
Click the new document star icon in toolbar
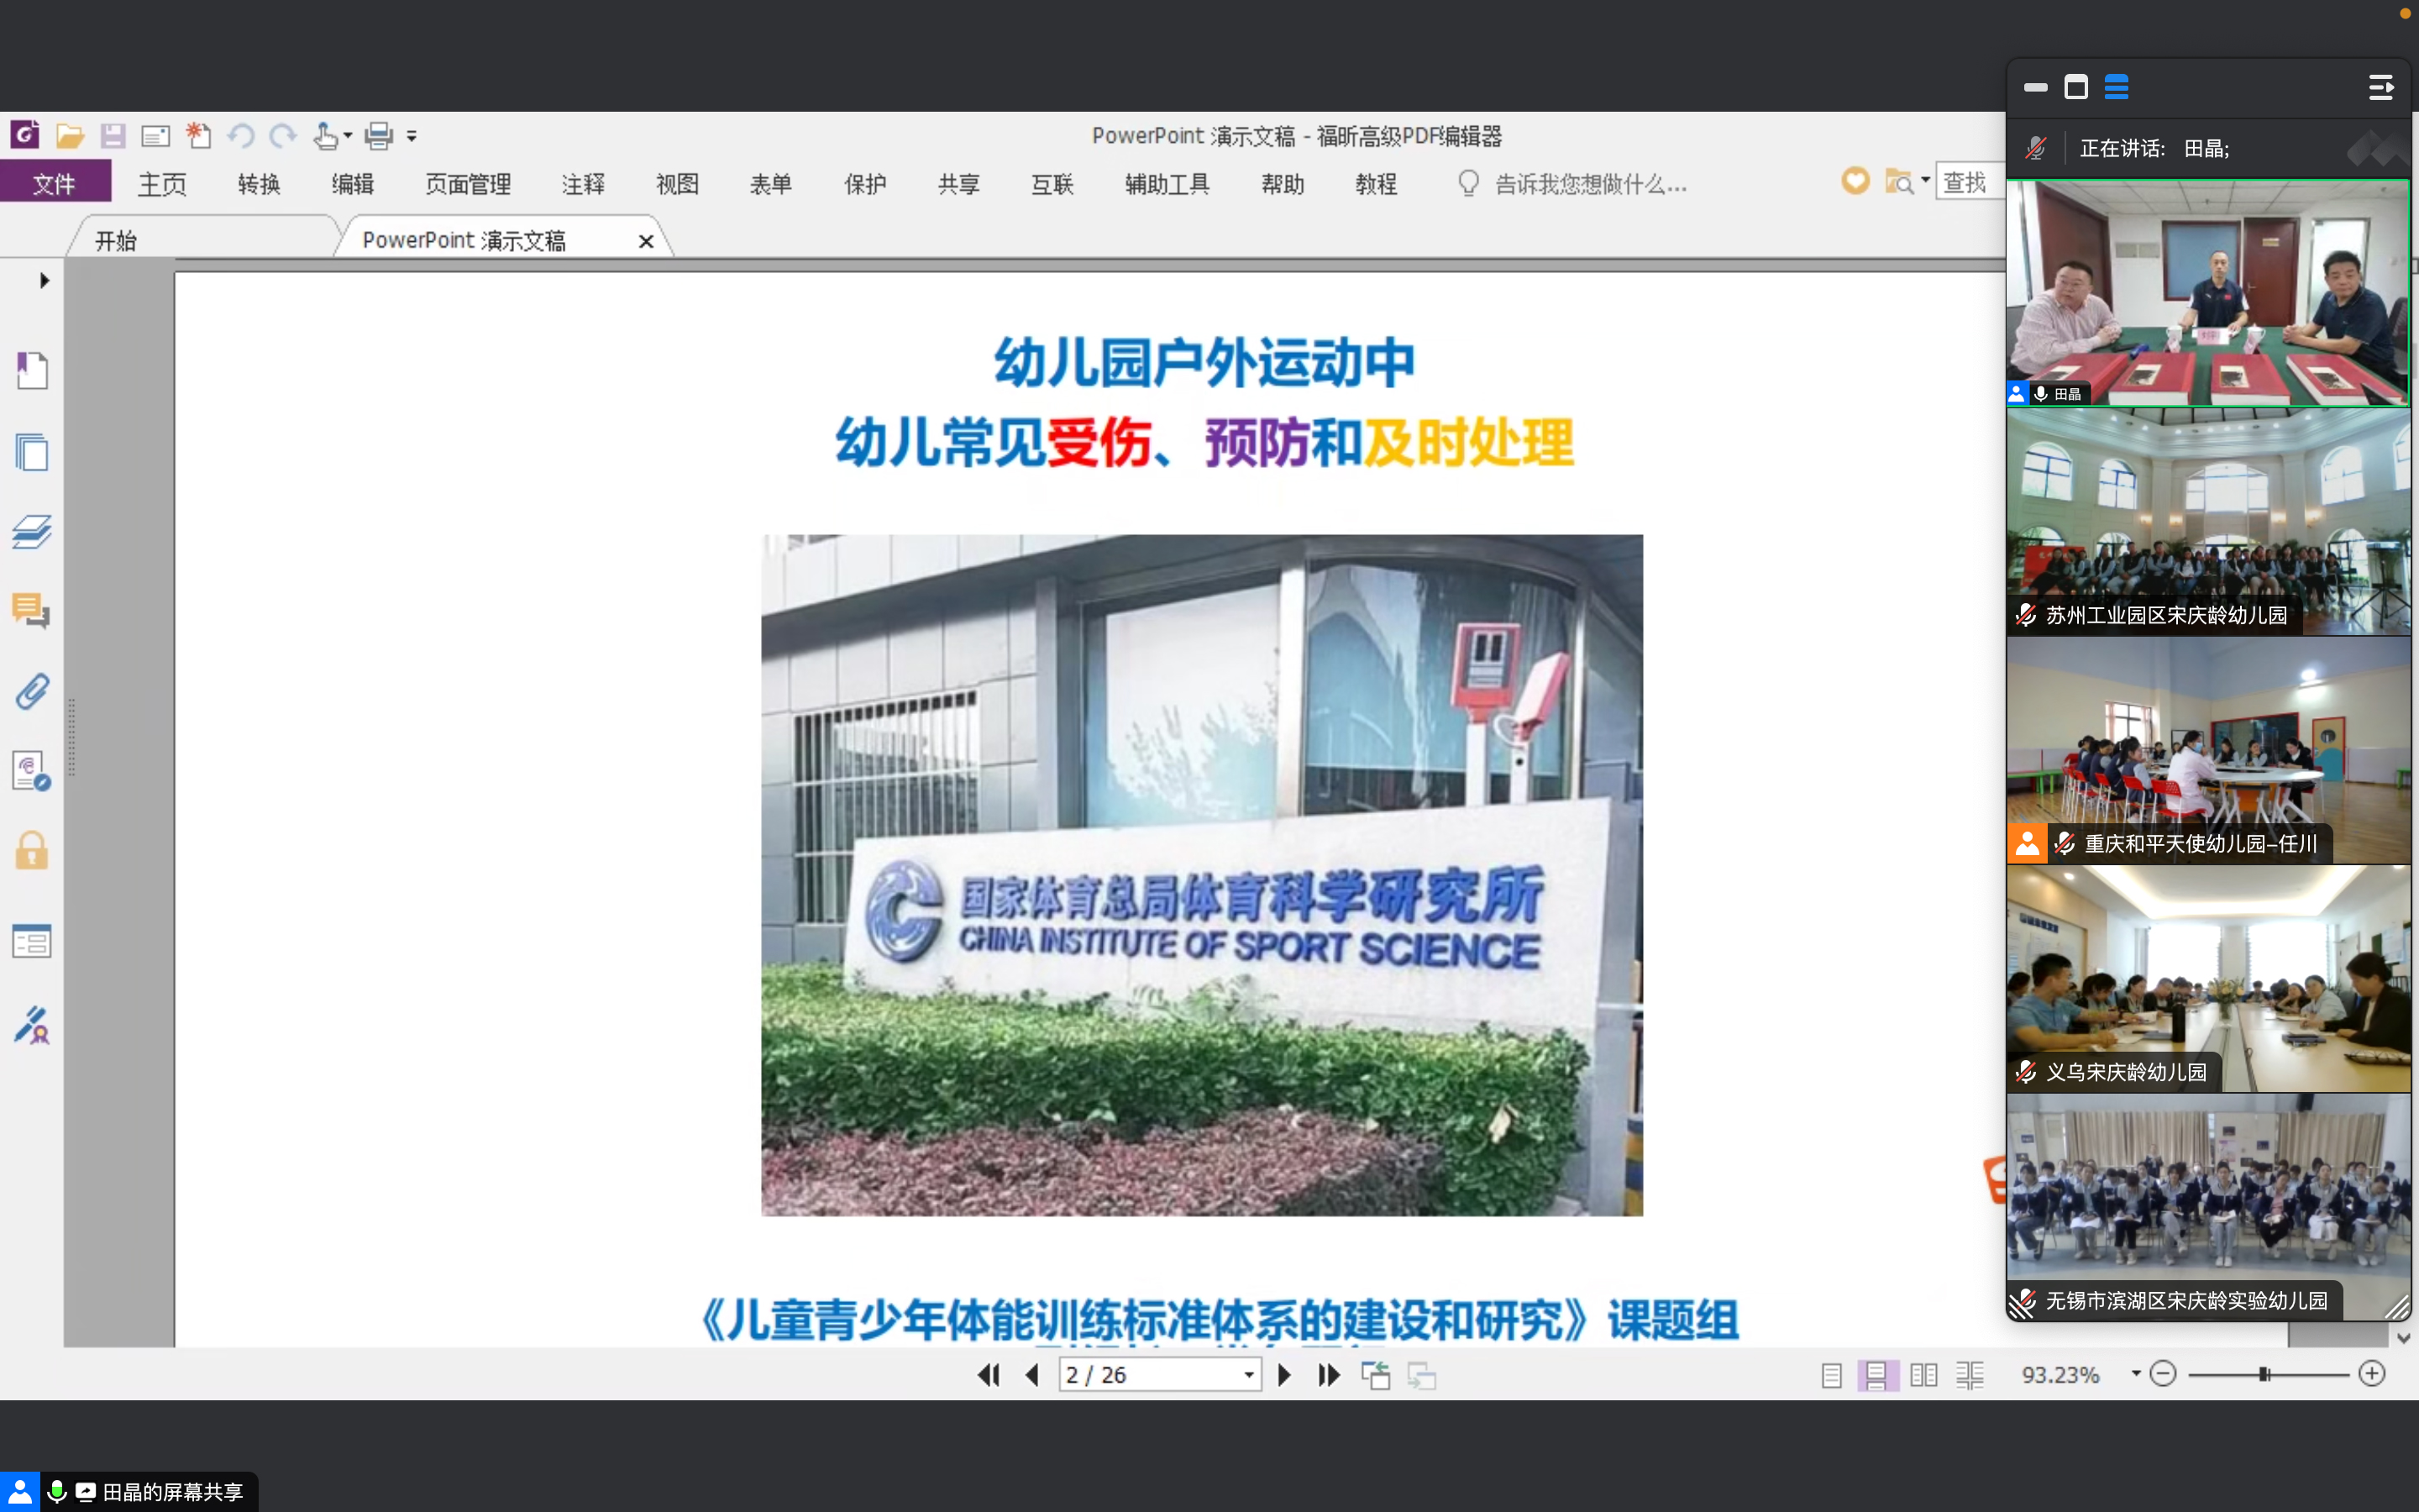click(199, 136)
